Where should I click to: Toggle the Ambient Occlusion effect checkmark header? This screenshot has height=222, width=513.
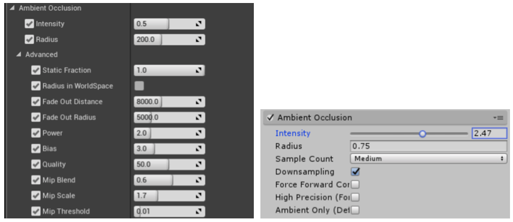[x=270, y=118]
